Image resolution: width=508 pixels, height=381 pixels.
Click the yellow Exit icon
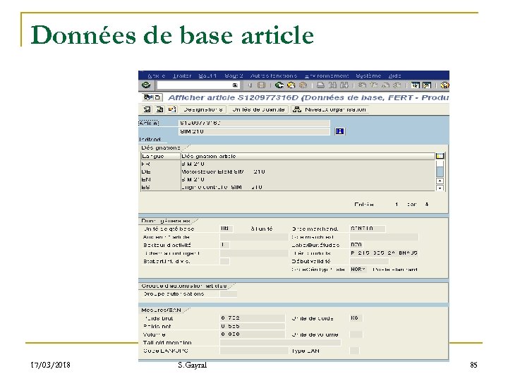point(291,85)
